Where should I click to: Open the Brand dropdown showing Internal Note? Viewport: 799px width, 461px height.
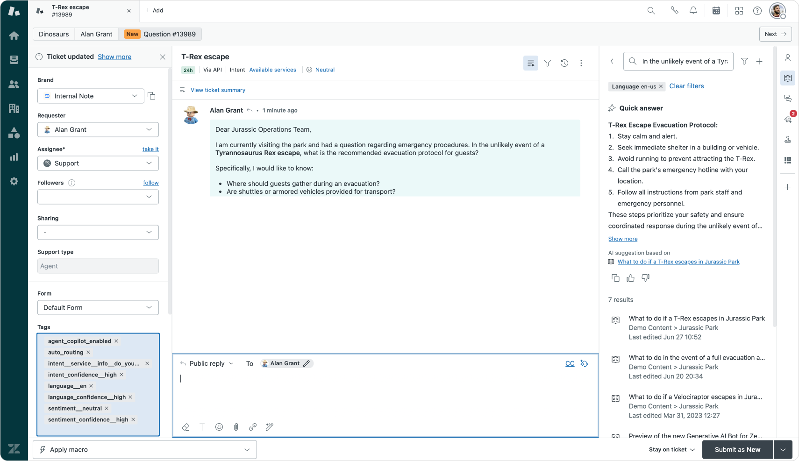pyautogui.click(x=91, y=96)
